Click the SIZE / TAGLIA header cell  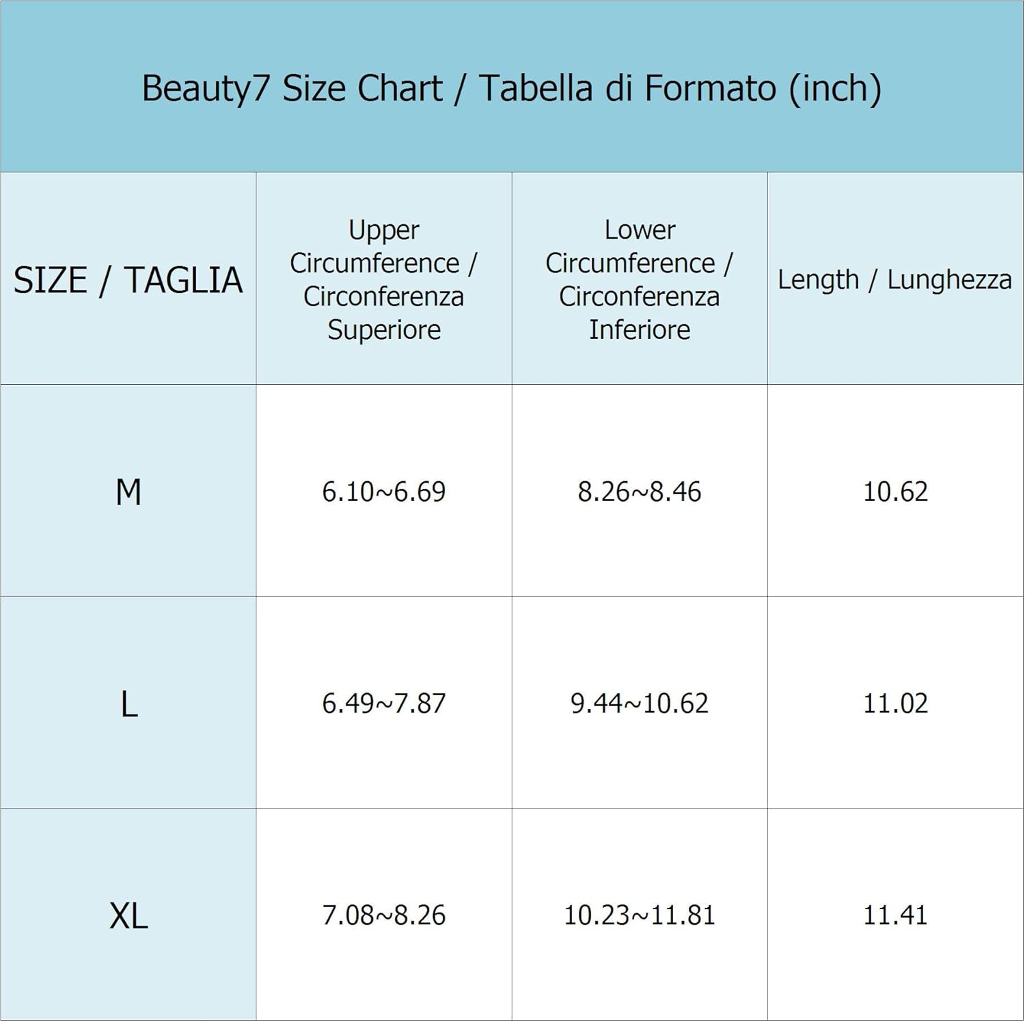point(128,280)
